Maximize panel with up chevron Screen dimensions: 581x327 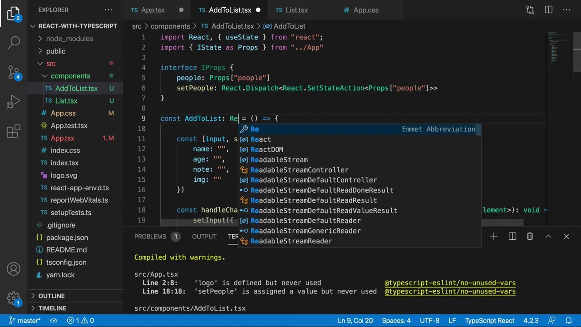pyautogui.click(x=548, y=236)
